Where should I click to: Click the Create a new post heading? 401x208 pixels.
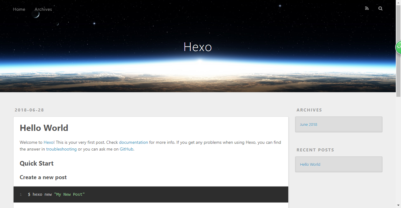(43, 177)
